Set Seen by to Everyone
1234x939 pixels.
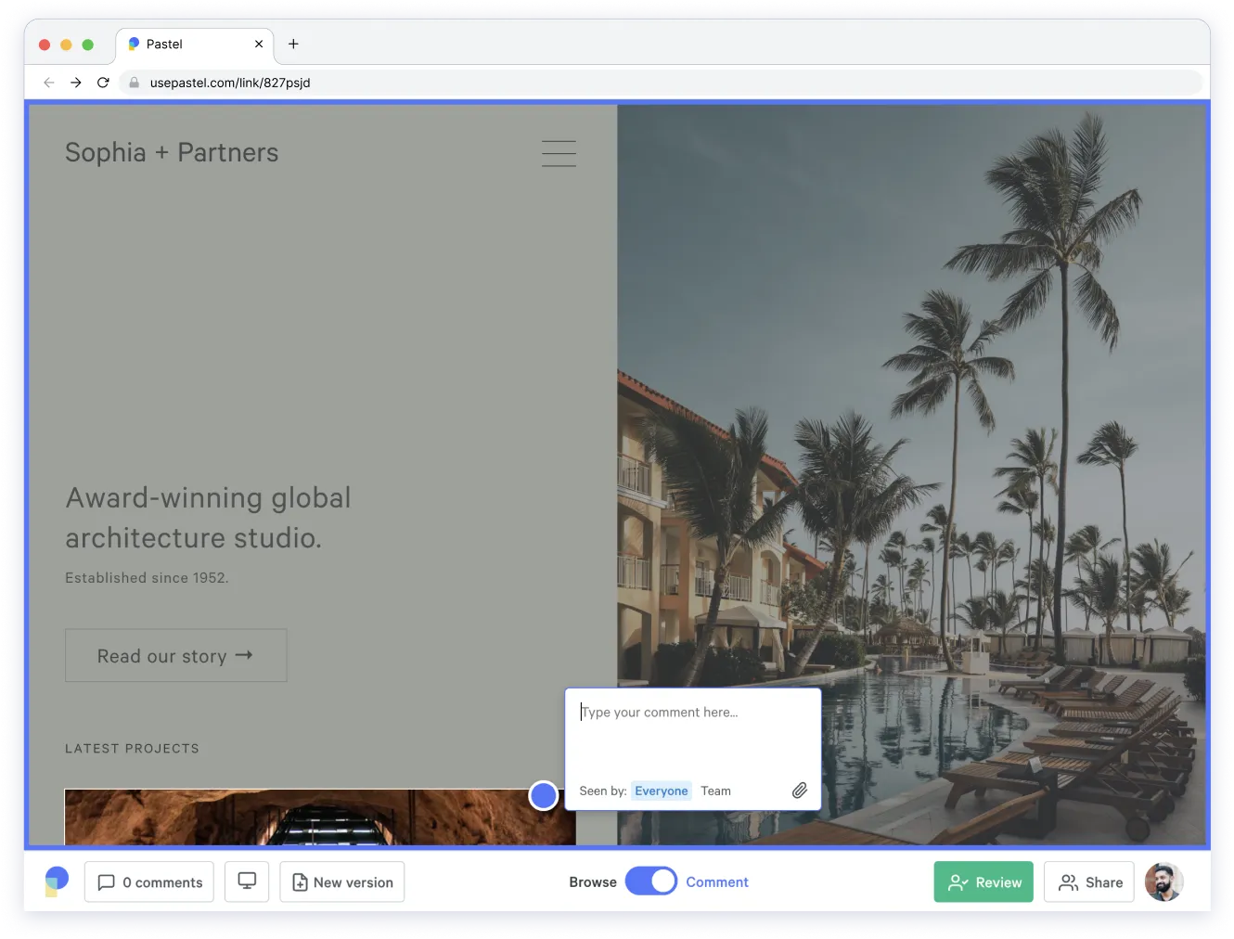662,791
